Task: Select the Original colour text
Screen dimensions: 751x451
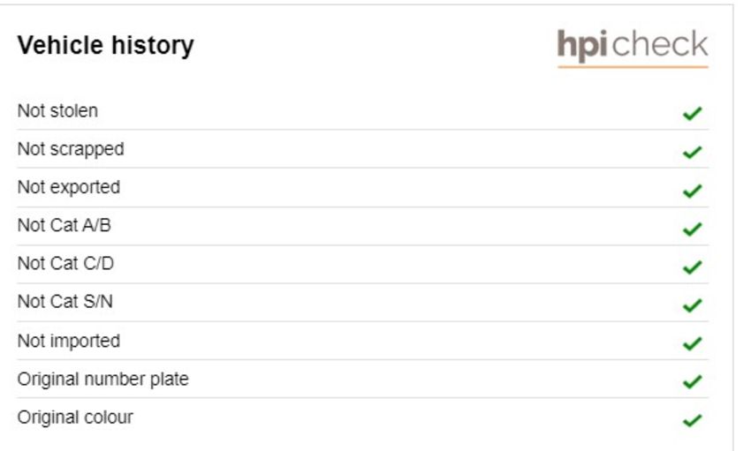Action: (x=75, y=417)
